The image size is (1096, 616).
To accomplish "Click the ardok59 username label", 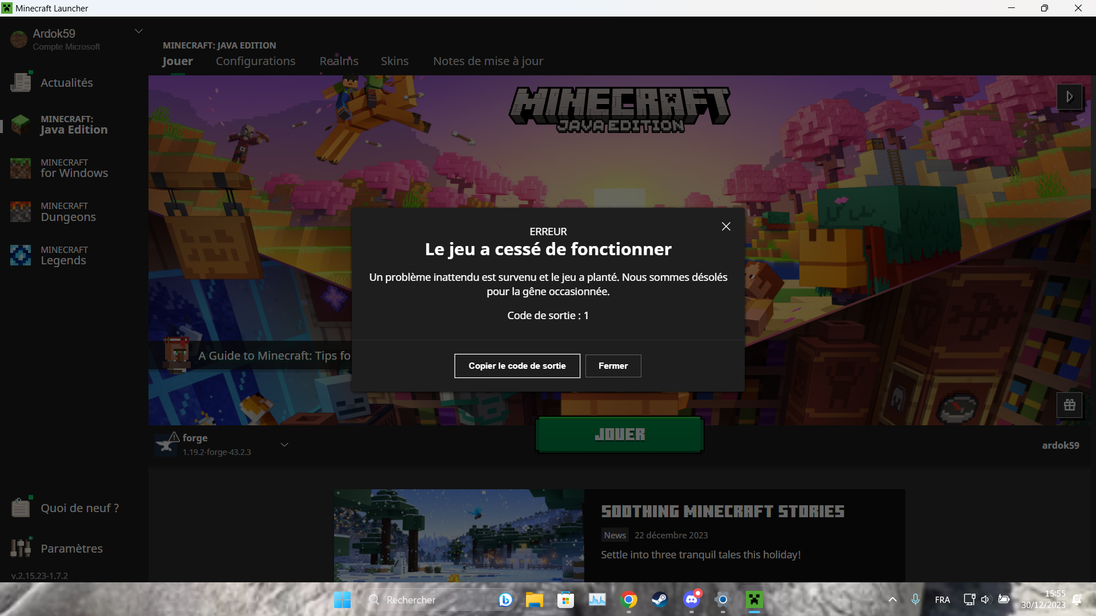I will pyautogui.click(x=1061, y=445).
